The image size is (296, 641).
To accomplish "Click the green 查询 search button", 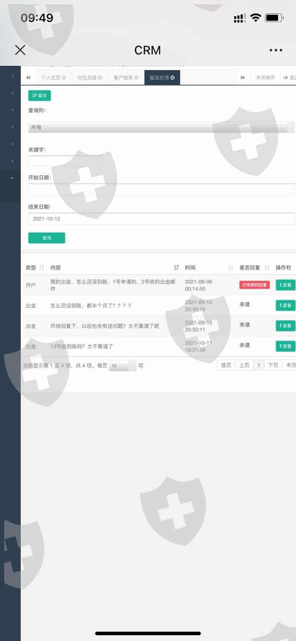I will pos(47,238).
